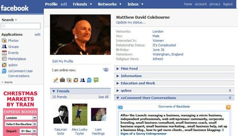Open the Select Destination dropdown

pos(21,124)
